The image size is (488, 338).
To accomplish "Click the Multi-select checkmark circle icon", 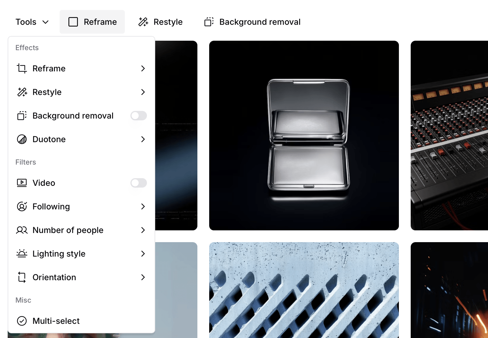I will (22, 321).
